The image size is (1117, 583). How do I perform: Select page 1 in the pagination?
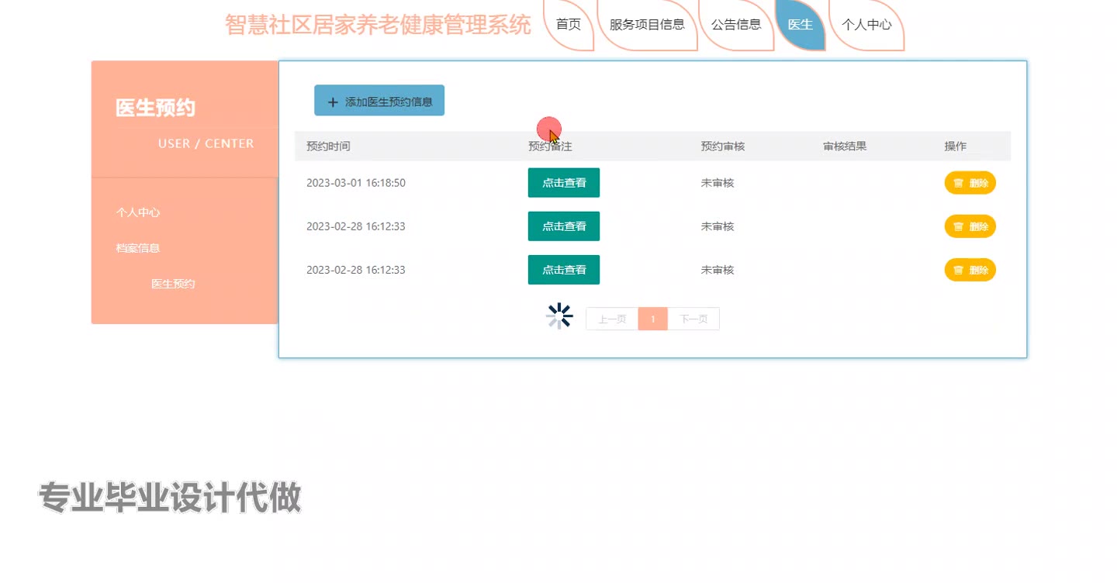(x=653, y=319)
